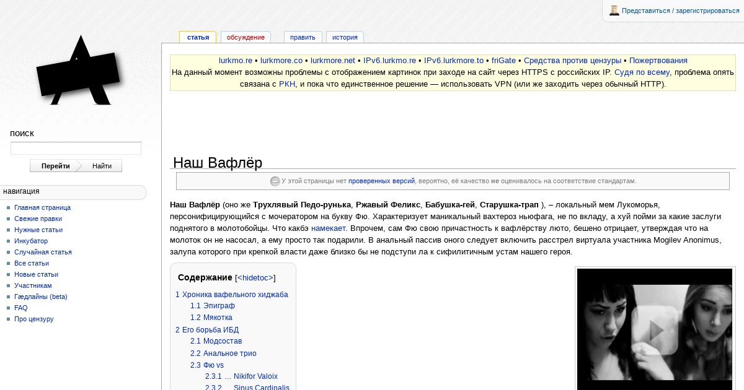Jump to section 1.2 Мякотка
Image resolution: width=744 pixels, height=390 pixels.
tap(211, 318)
